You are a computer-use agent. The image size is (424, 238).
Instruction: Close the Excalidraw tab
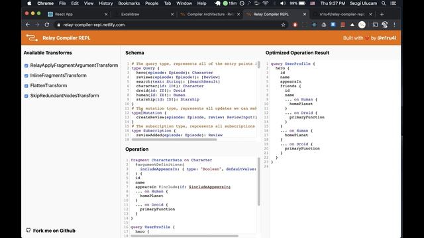(172, 15)
